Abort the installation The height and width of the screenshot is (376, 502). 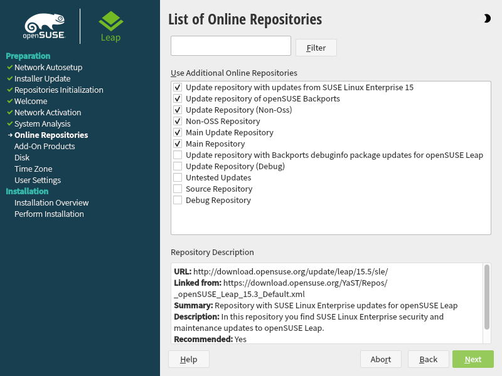click(381, 359)
